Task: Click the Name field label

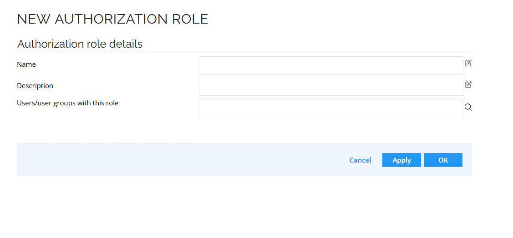Action: click(x=26, y=64)
